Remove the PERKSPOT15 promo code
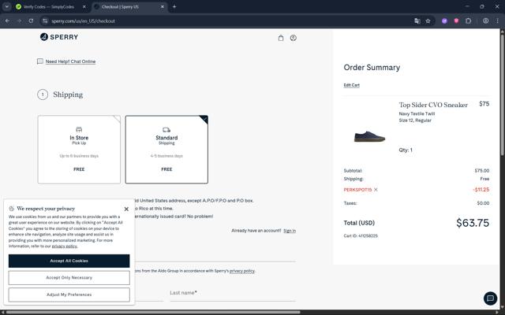The image size is (505, 315). coord(376,190)
